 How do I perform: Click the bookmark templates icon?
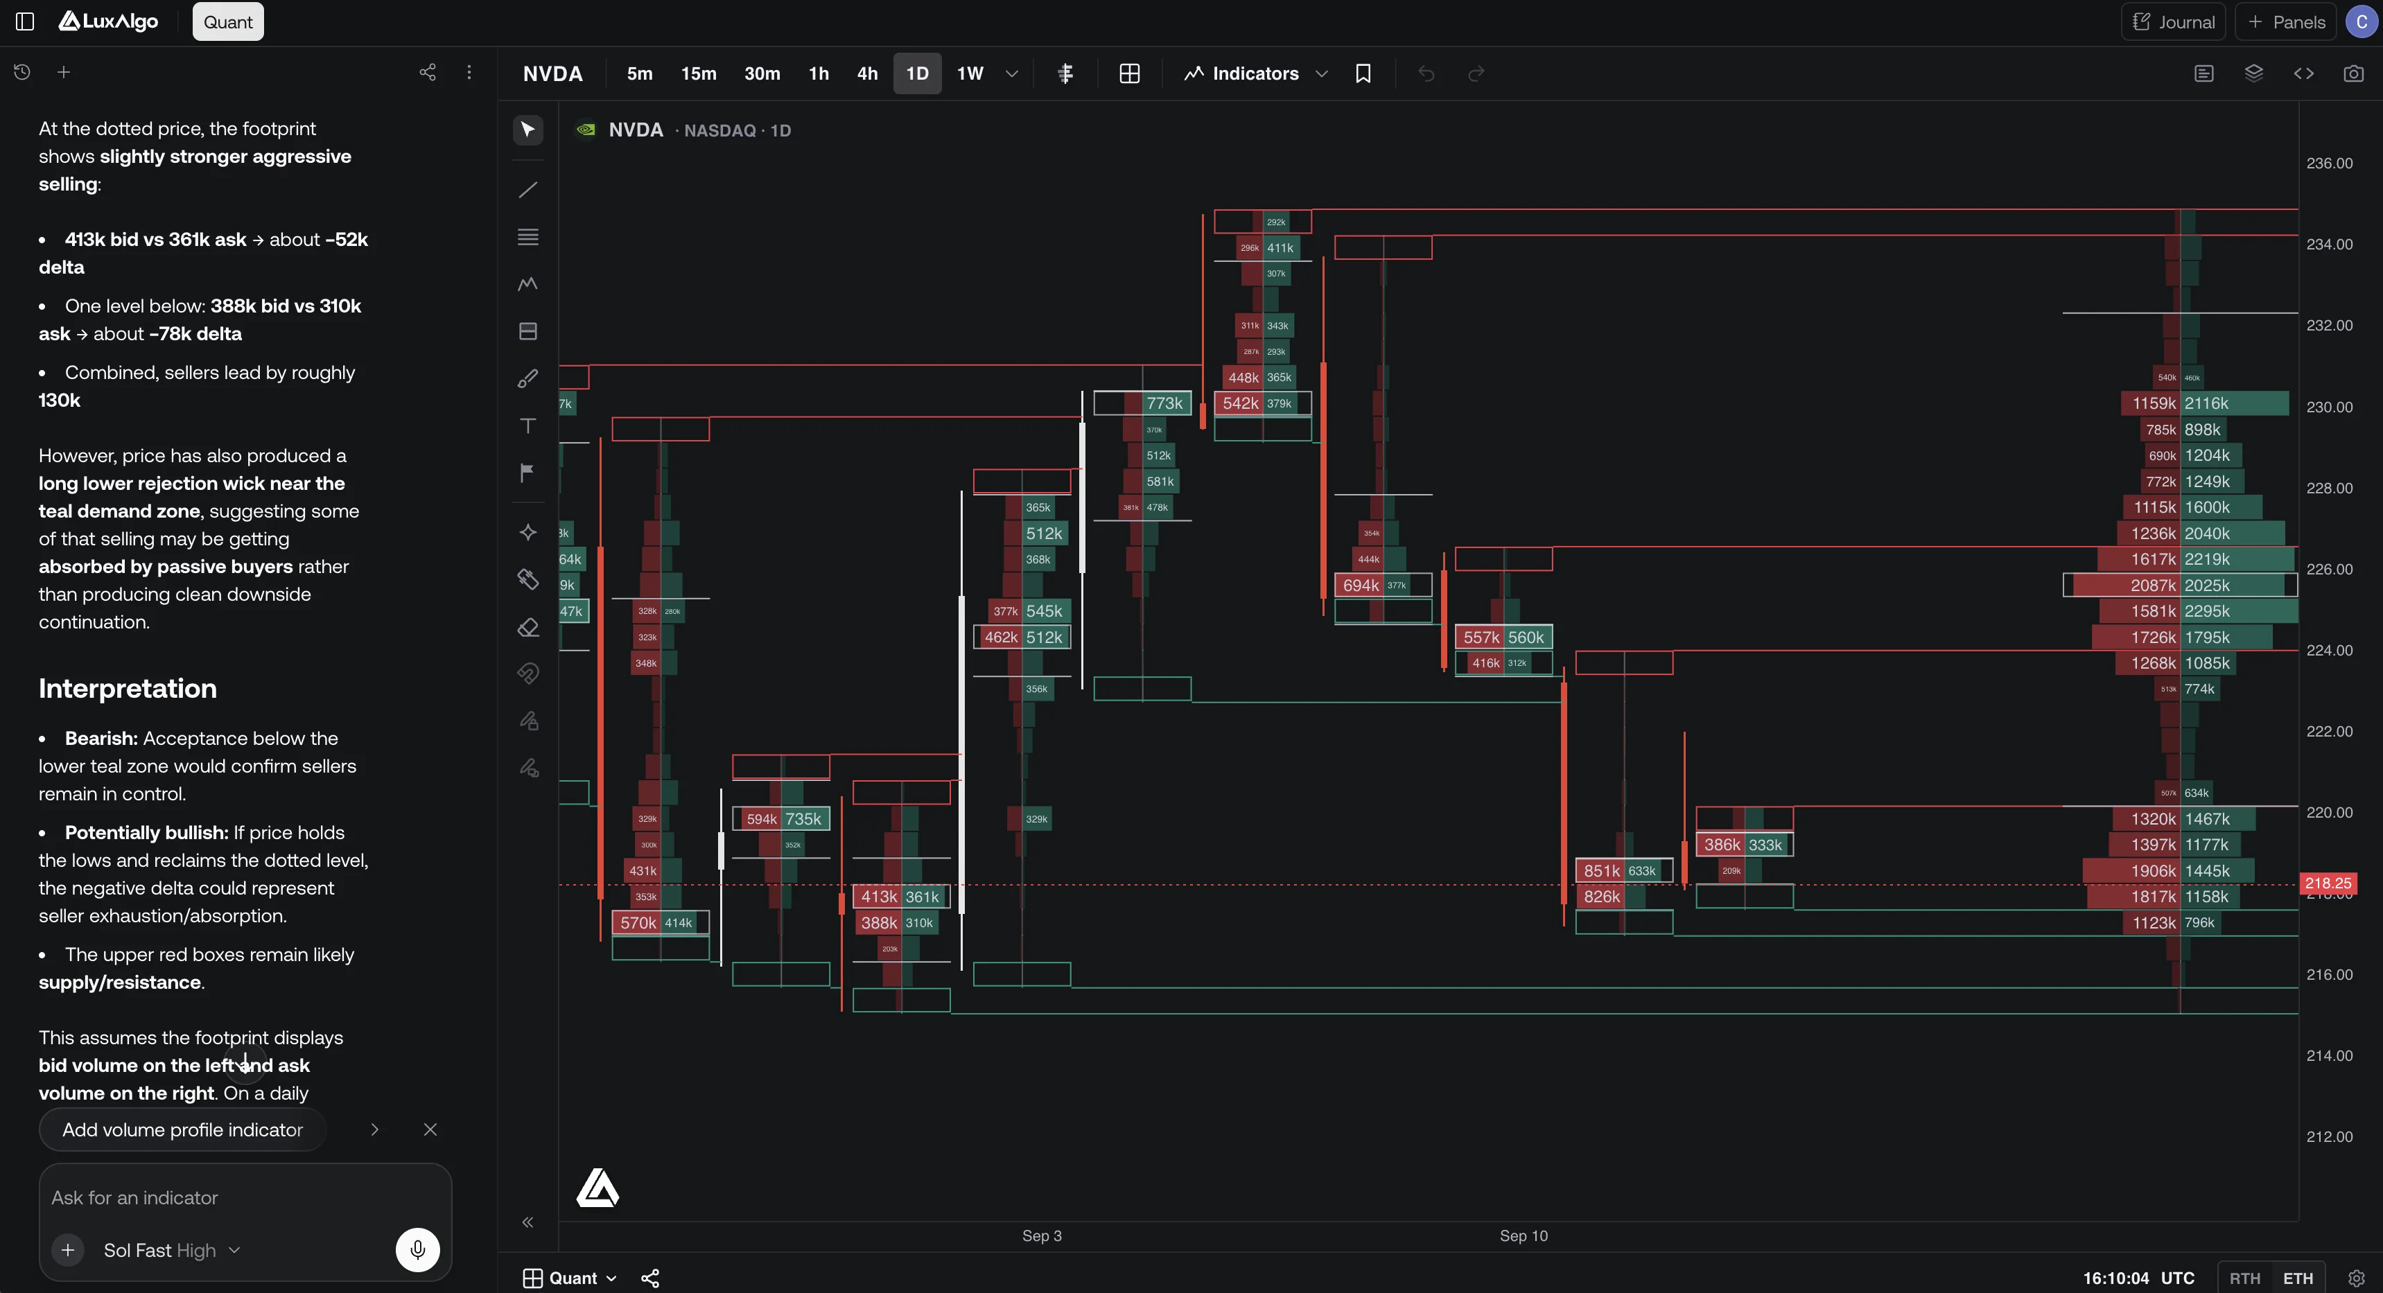1363,73
